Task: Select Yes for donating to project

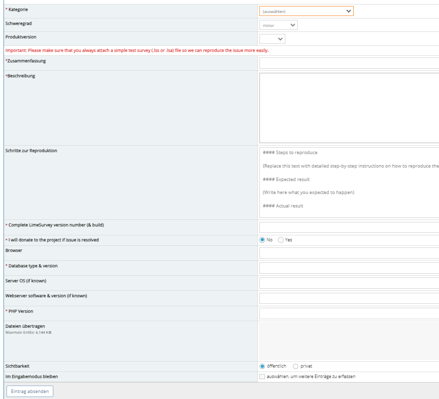Action: tap(281, 240)
